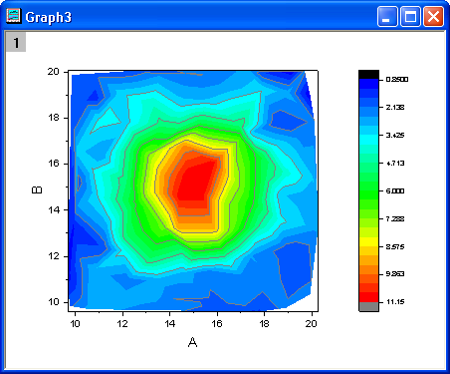Click color scale label 8.575
This screenshot has width=450, height=374.
pos(395,246)
